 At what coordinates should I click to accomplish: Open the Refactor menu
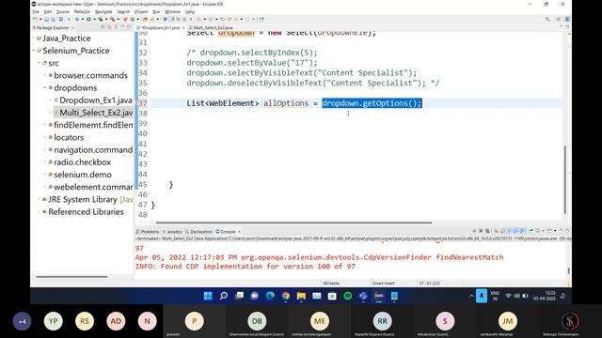[x=82, y=12]
